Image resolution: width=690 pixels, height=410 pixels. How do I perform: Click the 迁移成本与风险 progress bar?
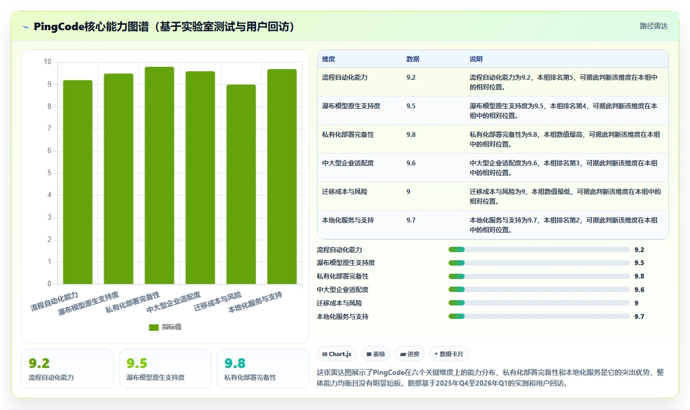coord(539,303)
